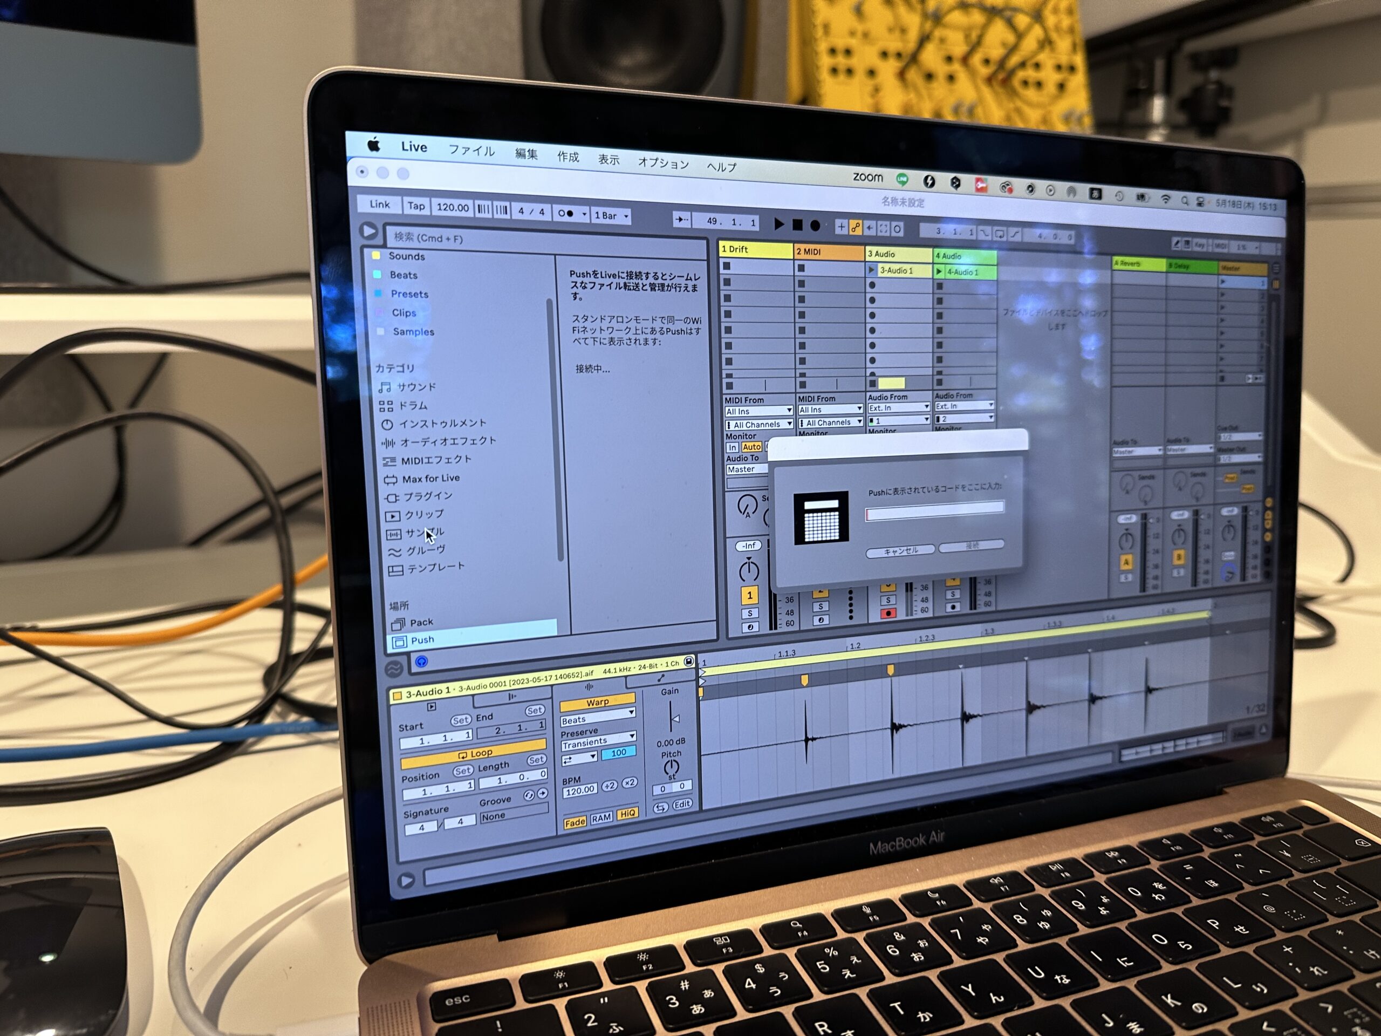The height and width of the screenshot is (1036, 1381).
Task: Click the LINE icon in menu bar
Action: [901, 180]
